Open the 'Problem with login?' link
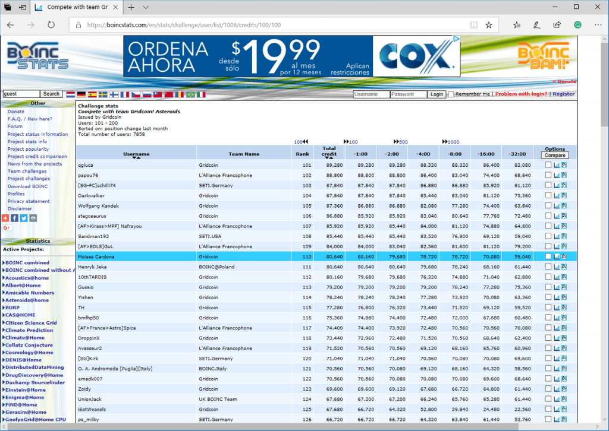 point(521,94)
